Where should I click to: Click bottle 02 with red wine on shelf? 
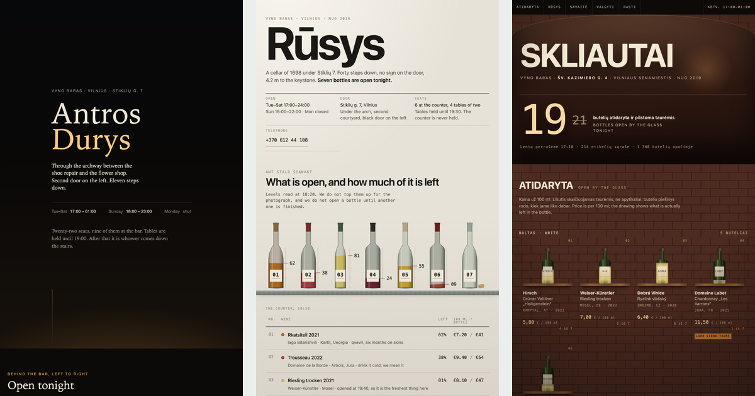click(308, 256)
